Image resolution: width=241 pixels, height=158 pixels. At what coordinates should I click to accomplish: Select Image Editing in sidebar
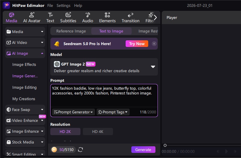(24, 87)
